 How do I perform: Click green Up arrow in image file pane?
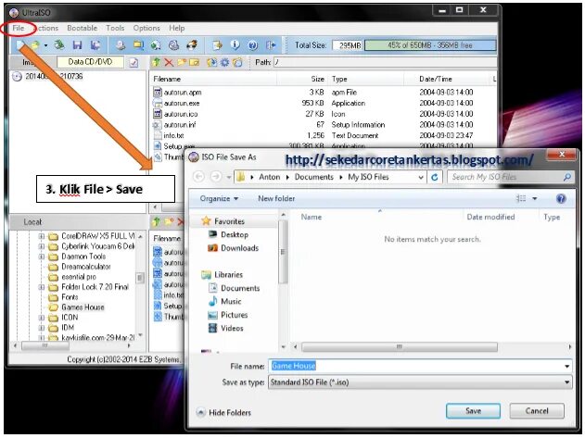pos(157,62)
